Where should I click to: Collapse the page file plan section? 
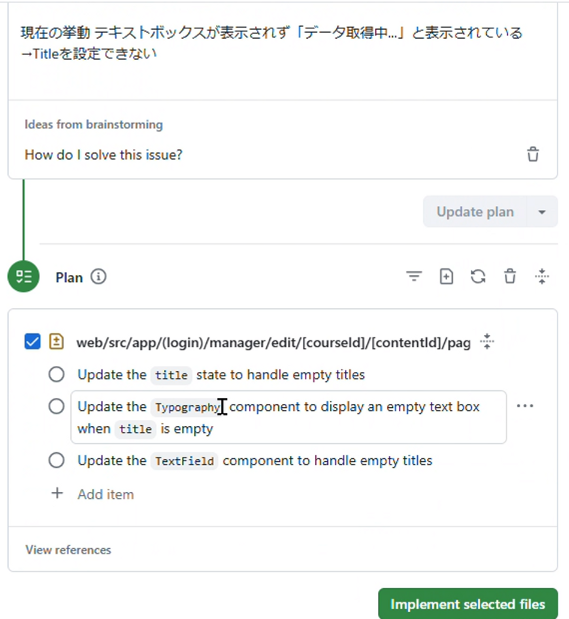[487, 341]
